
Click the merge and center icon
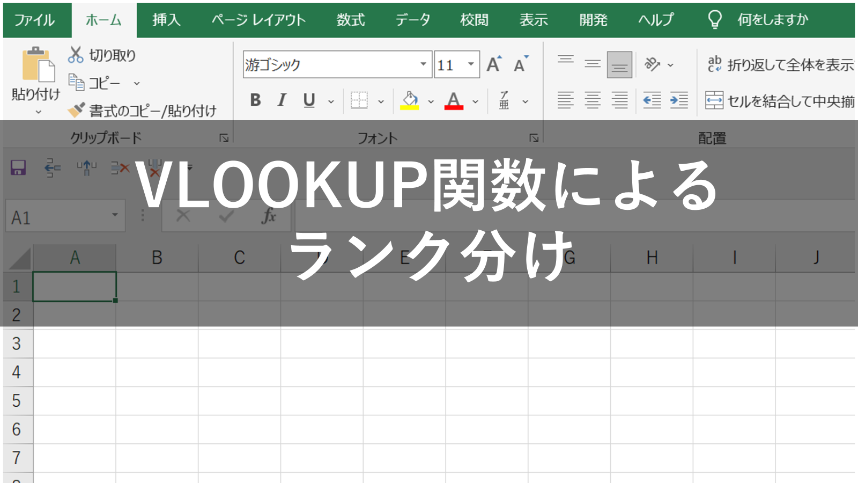coord(714,100)
